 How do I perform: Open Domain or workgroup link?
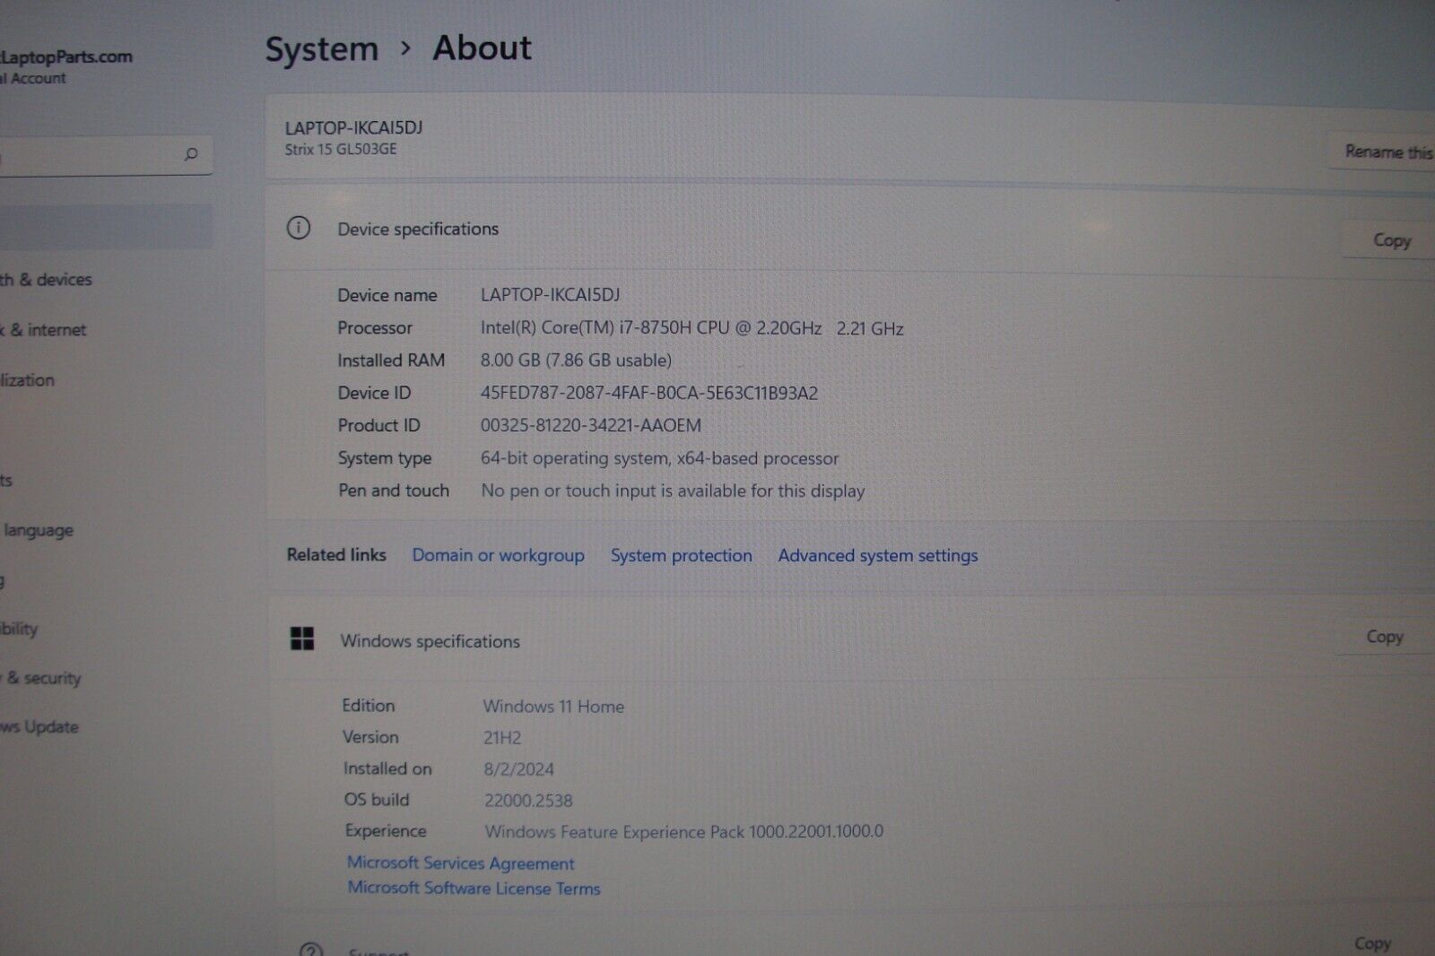[498, 555]
